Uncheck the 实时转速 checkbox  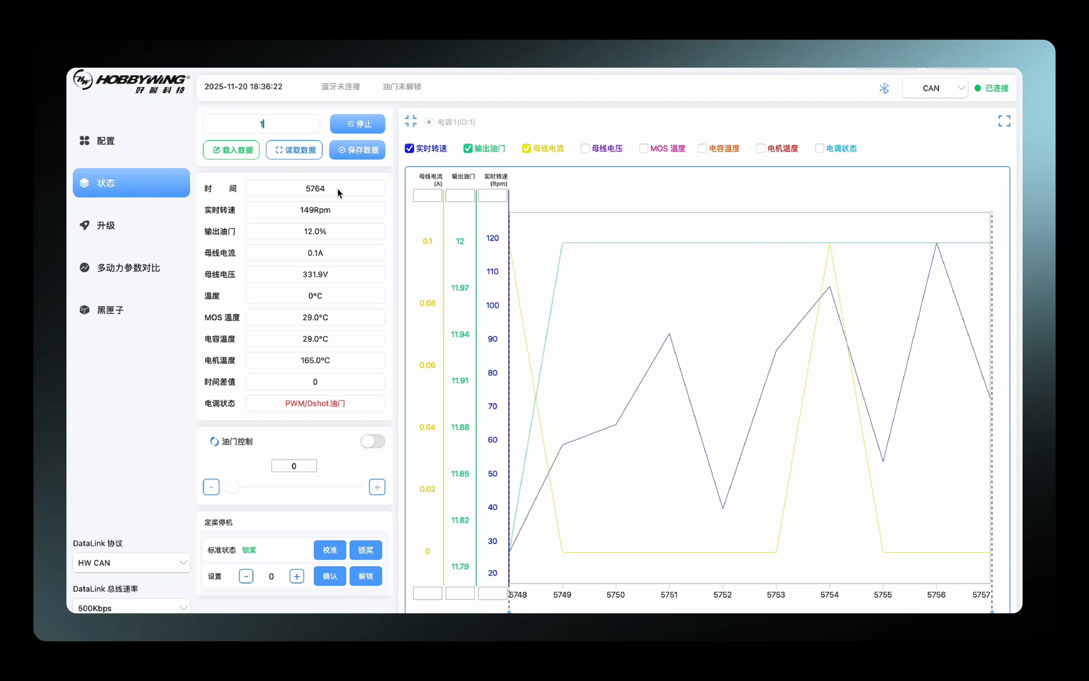pos(409,148)
